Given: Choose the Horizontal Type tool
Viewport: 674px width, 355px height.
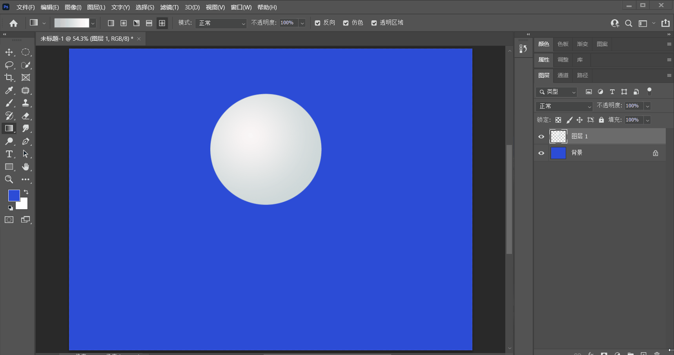Looking at the screenshot, I should (x=9, y=154).
